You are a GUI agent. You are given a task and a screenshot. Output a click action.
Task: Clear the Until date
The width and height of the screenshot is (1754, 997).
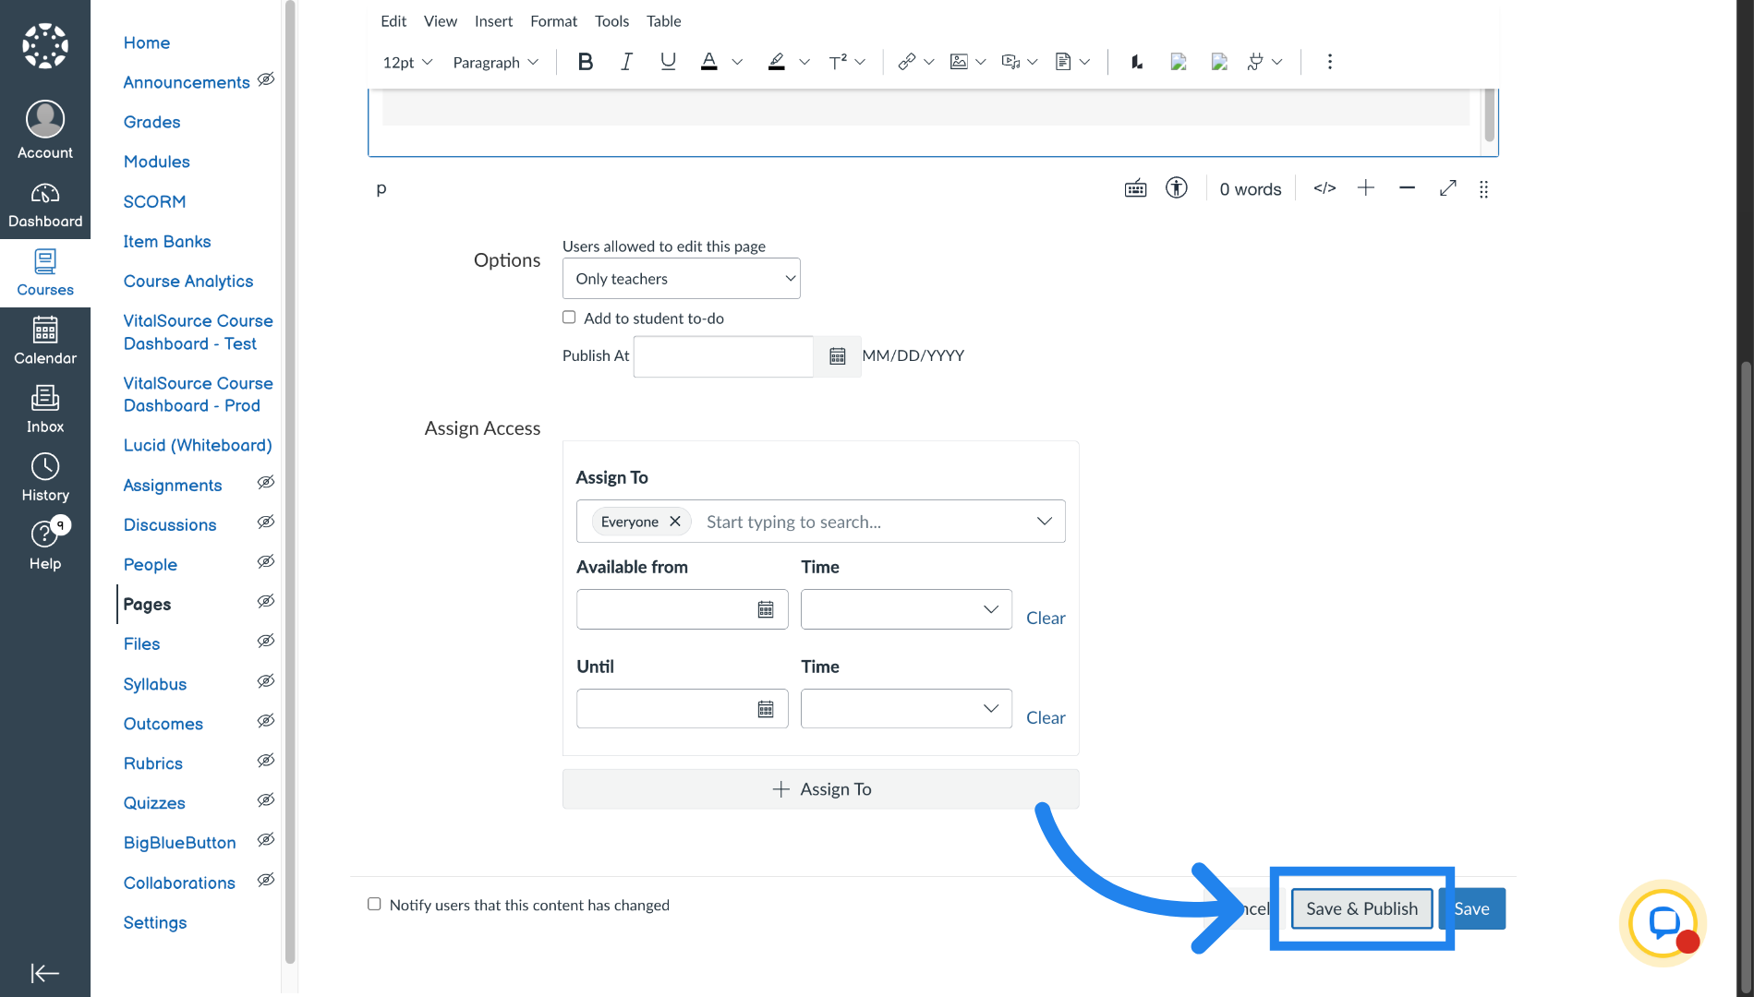(x=1046, y=717)
